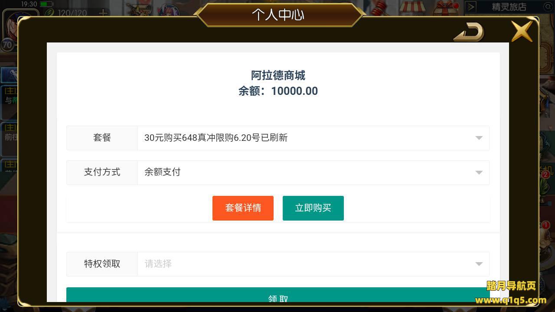The image size is (555, 312).
Task: Expand the 套餐 package dropdown arrow
Action: (479, 138)
